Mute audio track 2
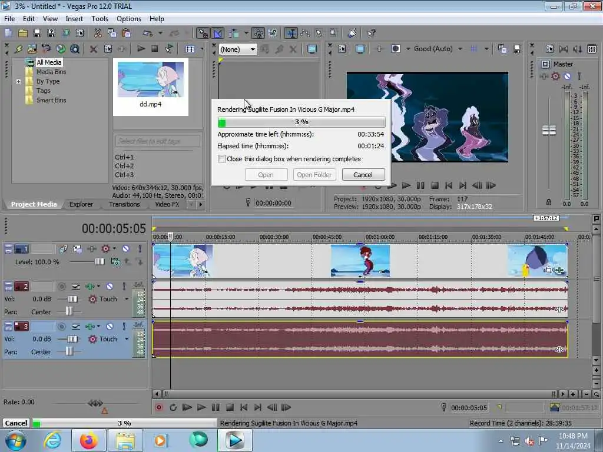Image resolution: width=603 pixels, height=452 pixels. [110, 287]
